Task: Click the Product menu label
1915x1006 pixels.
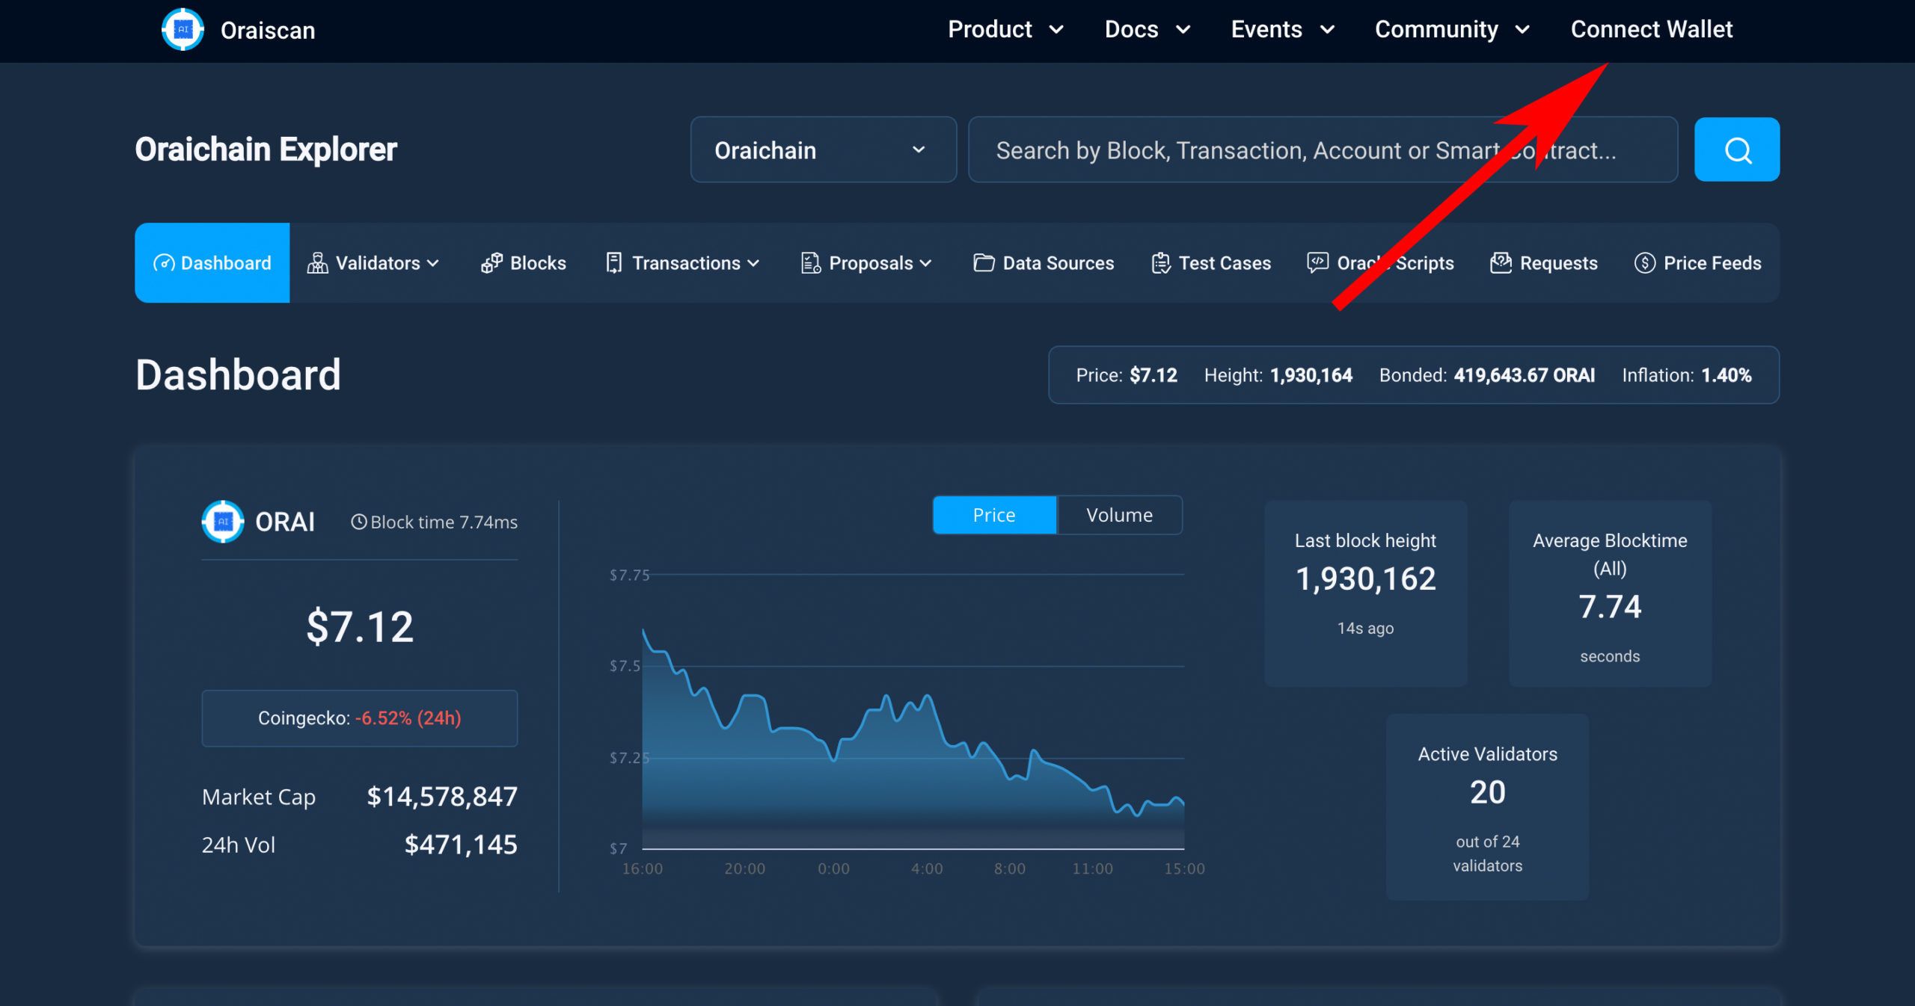Action: pos(990,29)
